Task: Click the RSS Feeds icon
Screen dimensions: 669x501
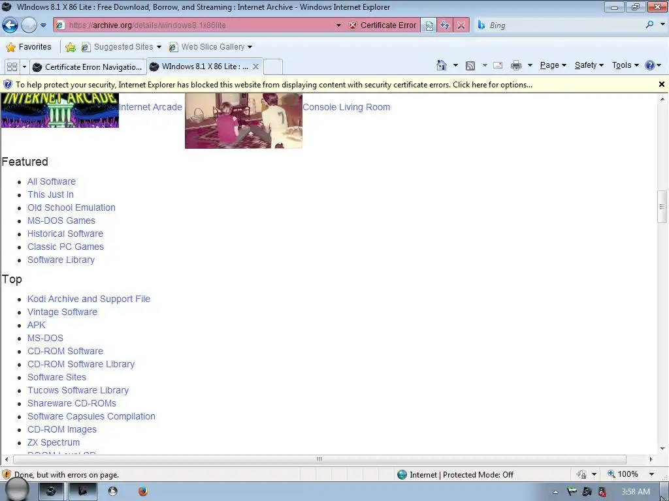Action: 470,66
